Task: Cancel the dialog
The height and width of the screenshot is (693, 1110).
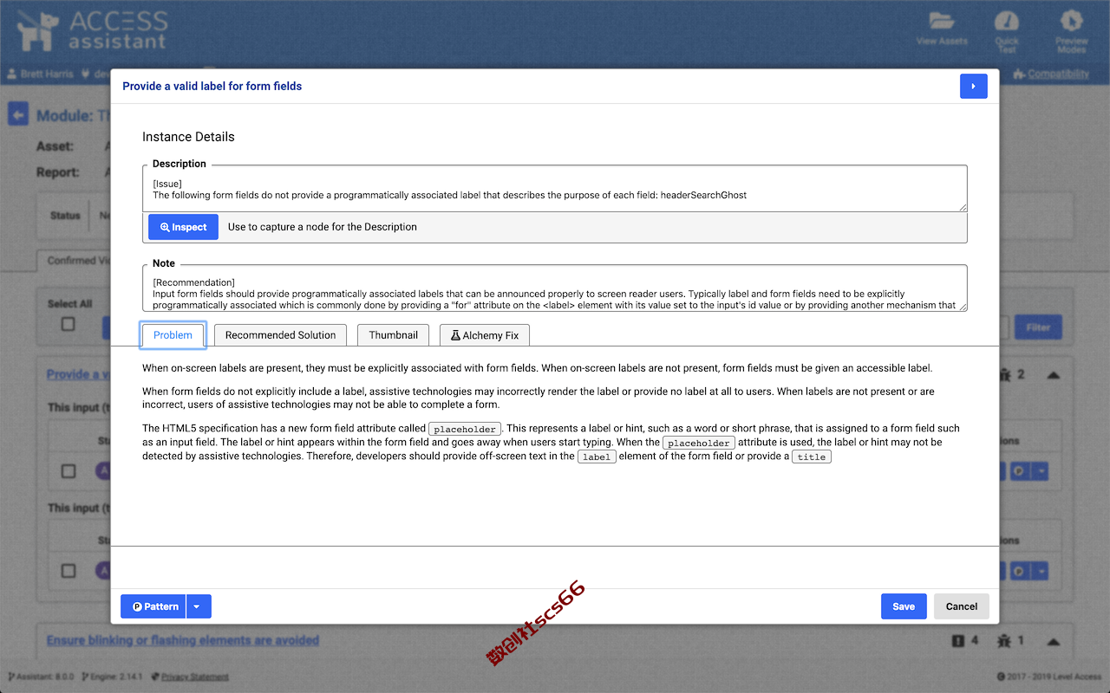Action: click(x=961, y=606)
